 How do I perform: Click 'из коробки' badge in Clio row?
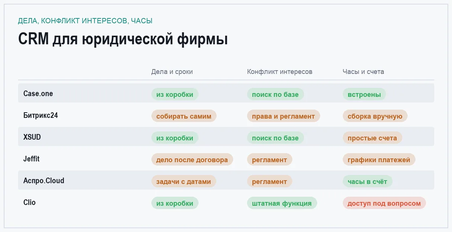(175, 203)
